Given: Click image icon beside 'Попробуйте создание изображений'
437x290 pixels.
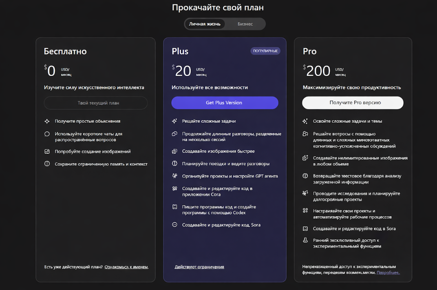Looking at the screenshot, I should (47, 151).
